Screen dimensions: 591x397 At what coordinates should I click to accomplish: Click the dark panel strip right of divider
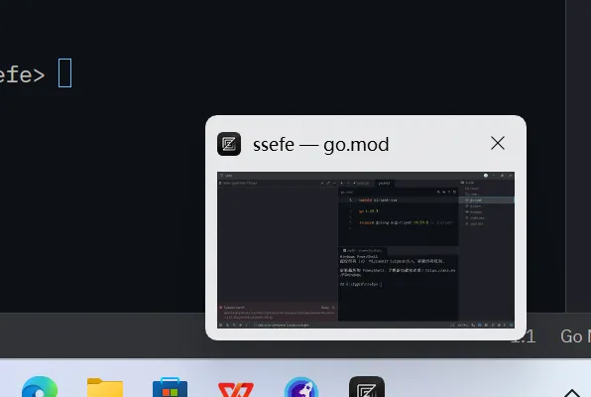click(578, 156)
